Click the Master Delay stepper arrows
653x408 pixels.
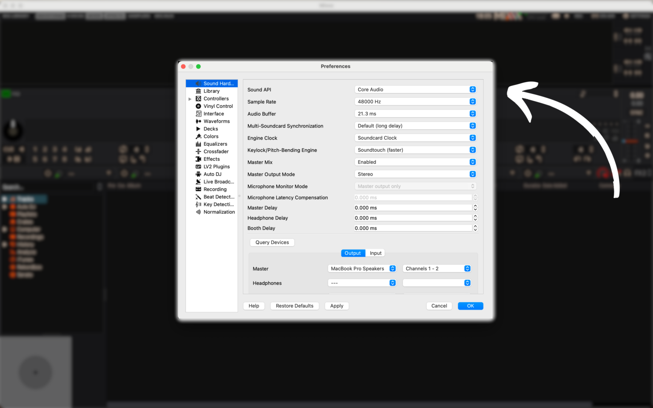coord(475,208)
